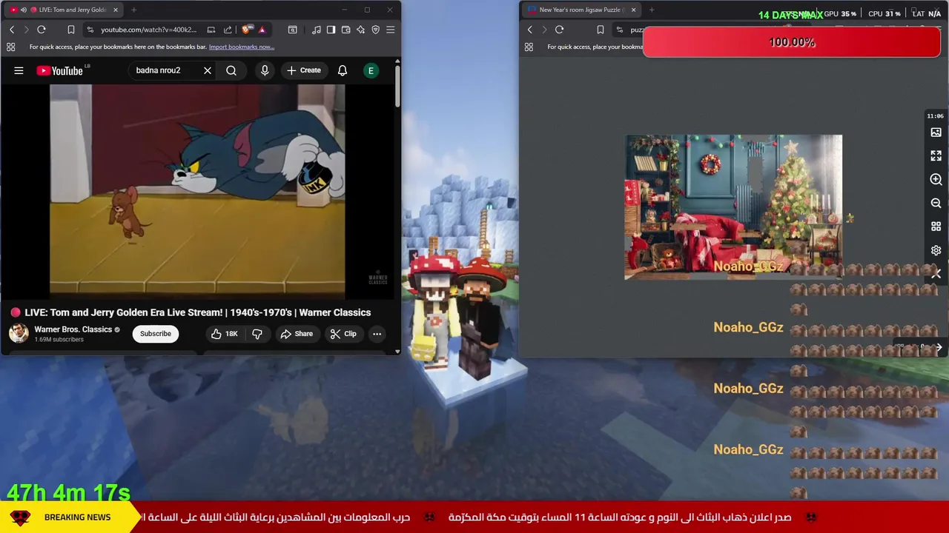
Task: Open Brave Rewards triangle icon
Action: point(262,30)
